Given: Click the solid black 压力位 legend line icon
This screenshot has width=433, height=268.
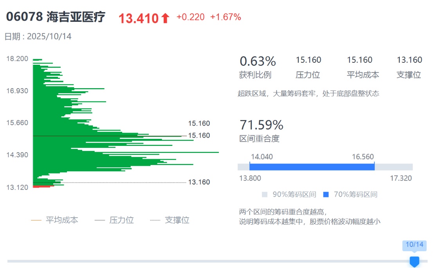Looking at the screenshot, I should click(x=100, y=220).
